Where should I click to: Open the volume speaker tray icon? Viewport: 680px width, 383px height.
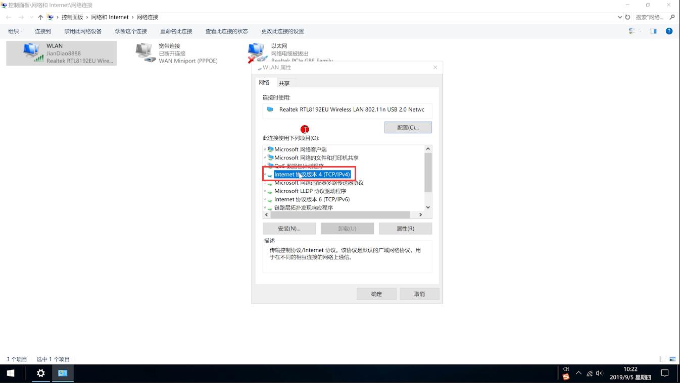point(599,373)
